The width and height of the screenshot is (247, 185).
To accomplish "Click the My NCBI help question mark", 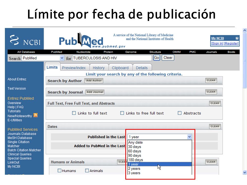I will [x=237, y=38].
